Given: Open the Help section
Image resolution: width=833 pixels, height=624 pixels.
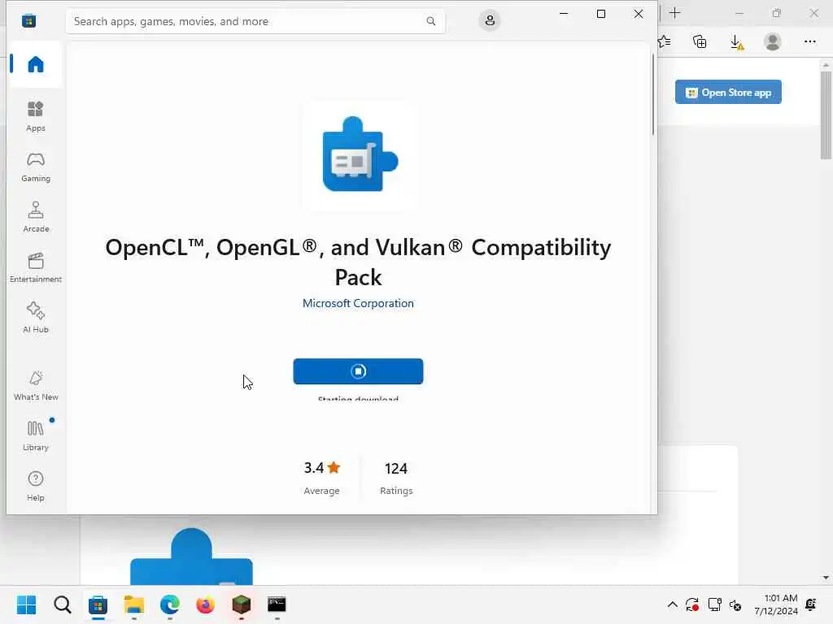Looking at the screenshot, I should tap(36, 486).
